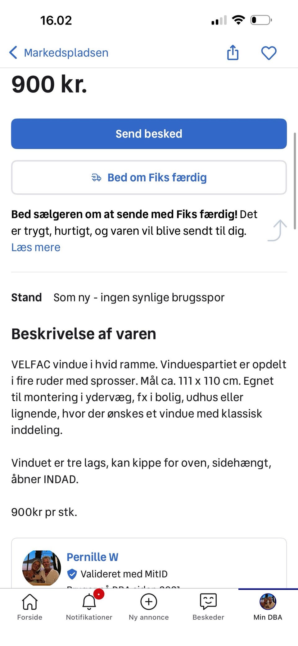This screenshot has width=298, height=646.
Task: Click the vertical scrollbar on right edge
Action: (295, 177)
